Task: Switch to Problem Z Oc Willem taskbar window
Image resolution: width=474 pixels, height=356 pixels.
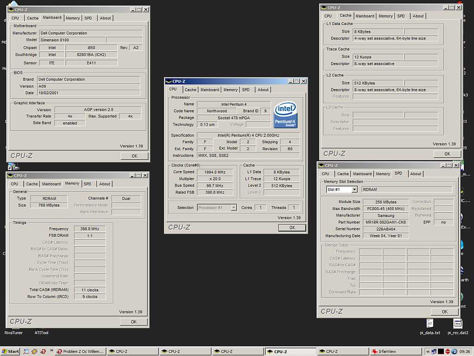Action: (81, 351)
